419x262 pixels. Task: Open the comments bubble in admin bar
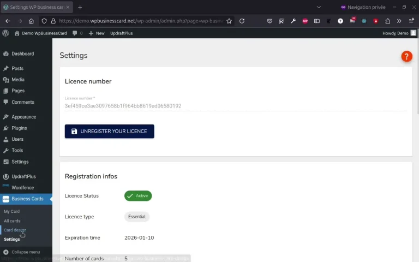tap(77, 33)
